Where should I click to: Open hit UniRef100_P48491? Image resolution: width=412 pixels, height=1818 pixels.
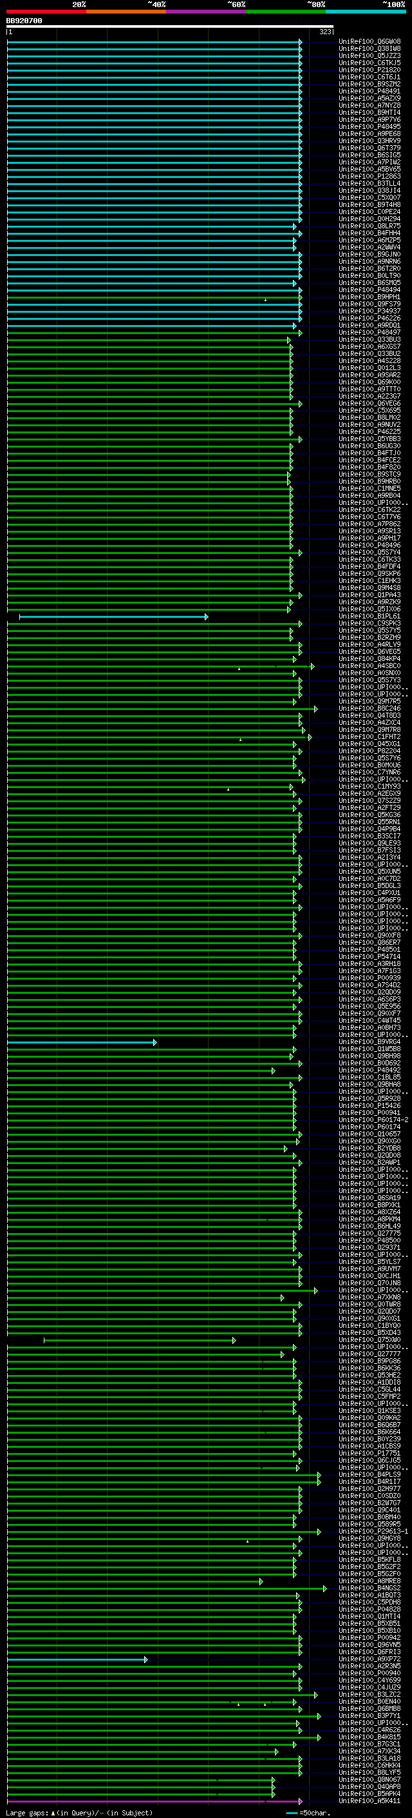pos(370,91)
